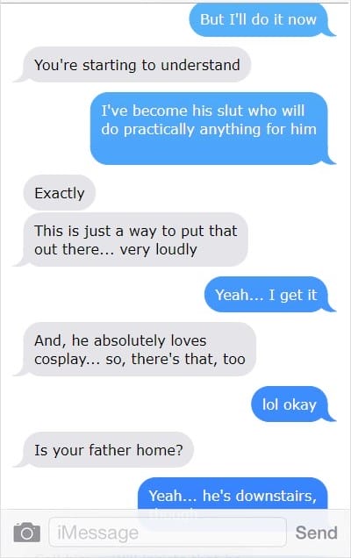
Task: Select the tall two-line blue message bubble
Action: pos(209,128)
